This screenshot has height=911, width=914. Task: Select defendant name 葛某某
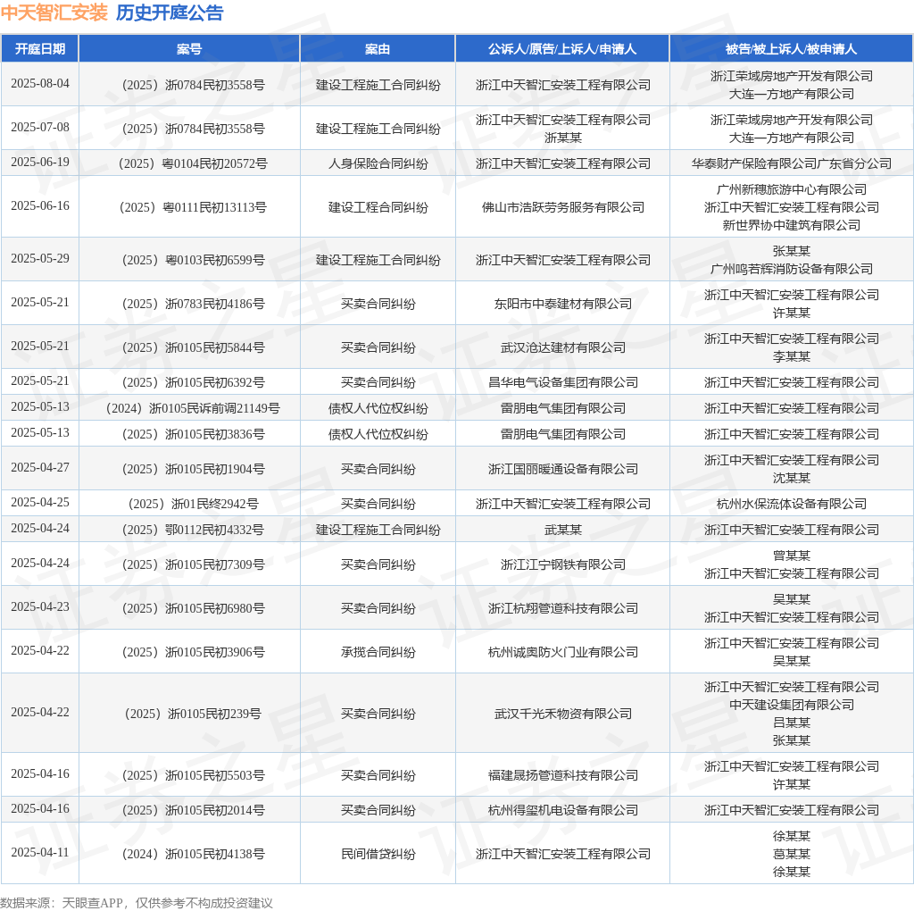click(x=791, y=854)
